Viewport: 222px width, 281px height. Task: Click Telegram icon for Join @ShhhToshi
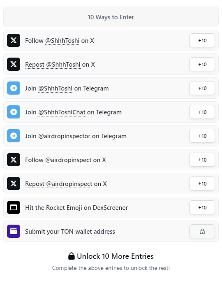pos(14,88)
